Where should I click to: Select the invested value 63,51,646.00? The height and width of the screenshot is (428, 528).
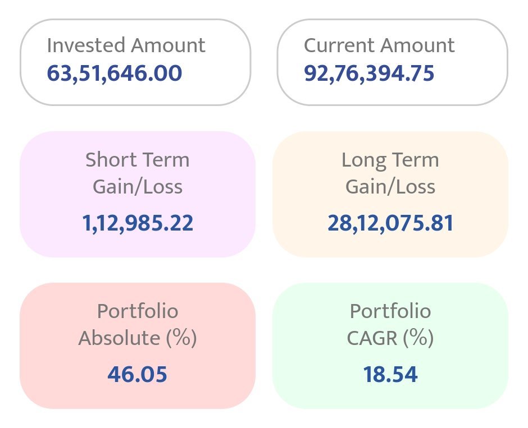point(114,73)
